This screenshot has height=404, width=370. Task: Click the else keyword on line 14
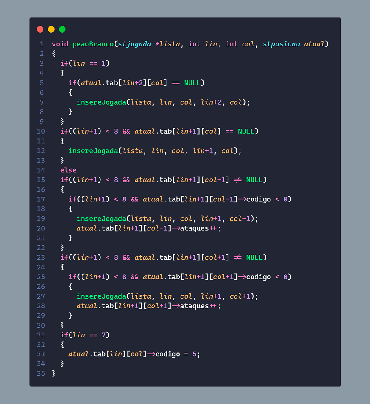click(68, 170)
